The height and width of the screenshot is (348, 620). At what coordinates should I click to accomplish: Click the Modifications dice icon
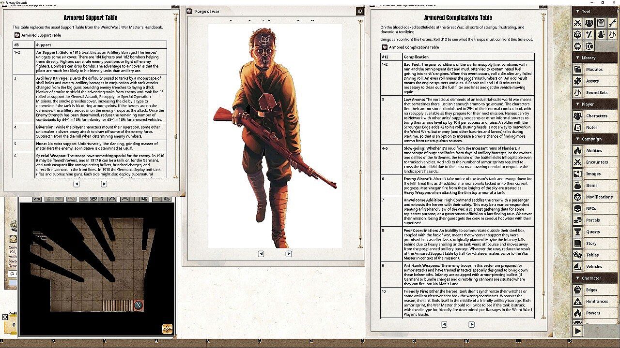(x=577, y=197)
